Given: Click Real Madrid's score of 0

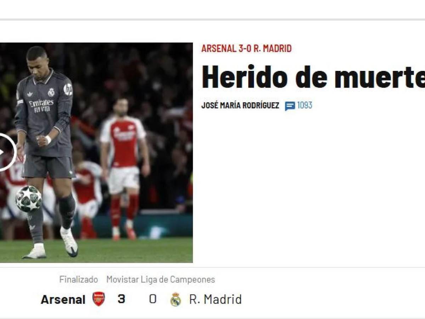Looking at the screenshot, I should (x=153, y=299).
